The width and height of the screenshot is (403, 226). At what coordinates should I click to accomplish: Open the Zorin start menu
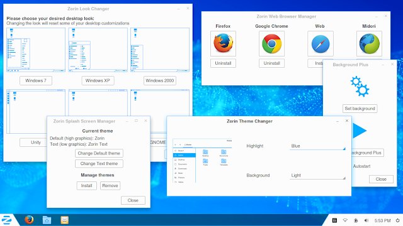pos(7,220)
